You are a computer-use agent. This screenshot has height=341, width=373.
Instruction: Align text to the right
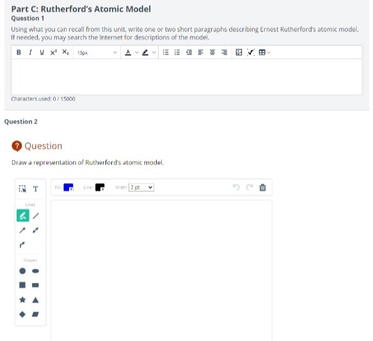pyautogui.click(x=224, y=52)
